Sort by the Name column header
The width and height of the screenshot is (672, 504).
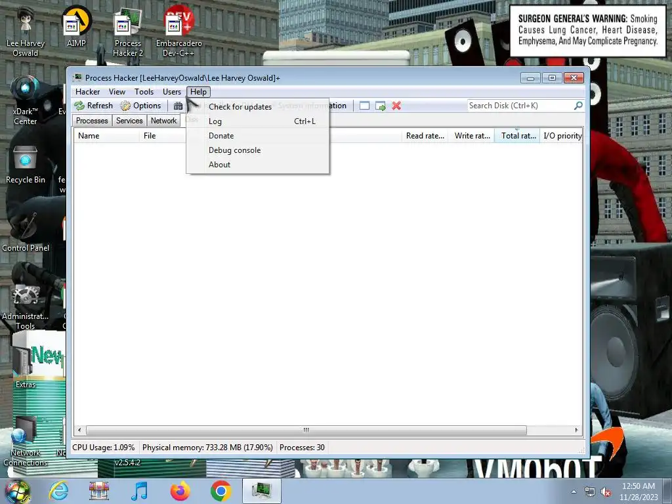tap(107, 136)
